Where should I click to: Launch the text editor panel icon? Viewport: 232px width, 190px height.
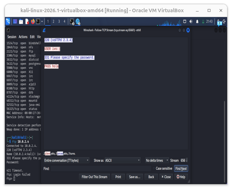(27, 22)
